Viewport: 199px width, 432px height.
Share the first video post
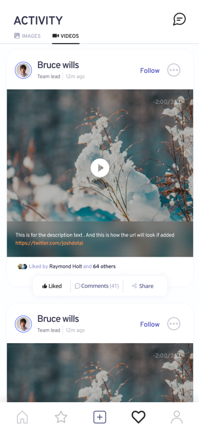pos(142,286)
